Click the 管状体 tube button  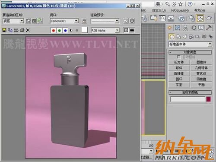coord(201,73)
